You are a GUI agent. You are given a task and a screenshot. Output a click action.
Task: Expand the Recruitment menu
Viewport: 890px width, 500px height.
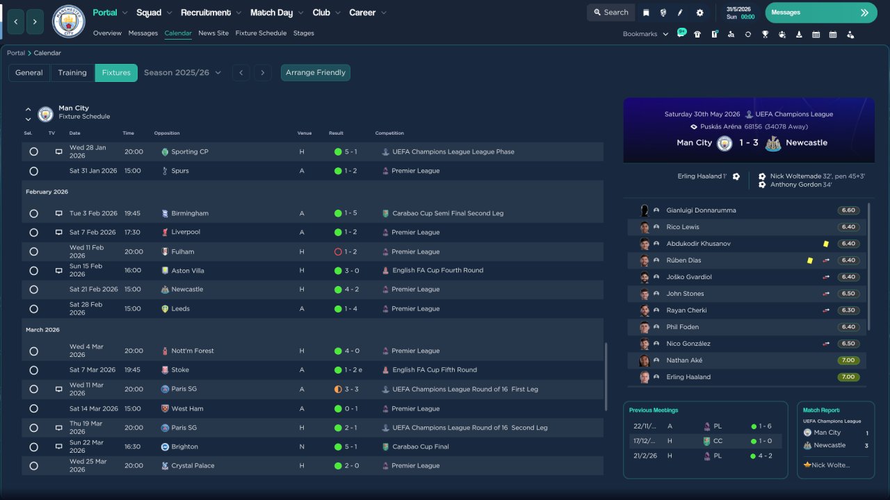[211, 12]
